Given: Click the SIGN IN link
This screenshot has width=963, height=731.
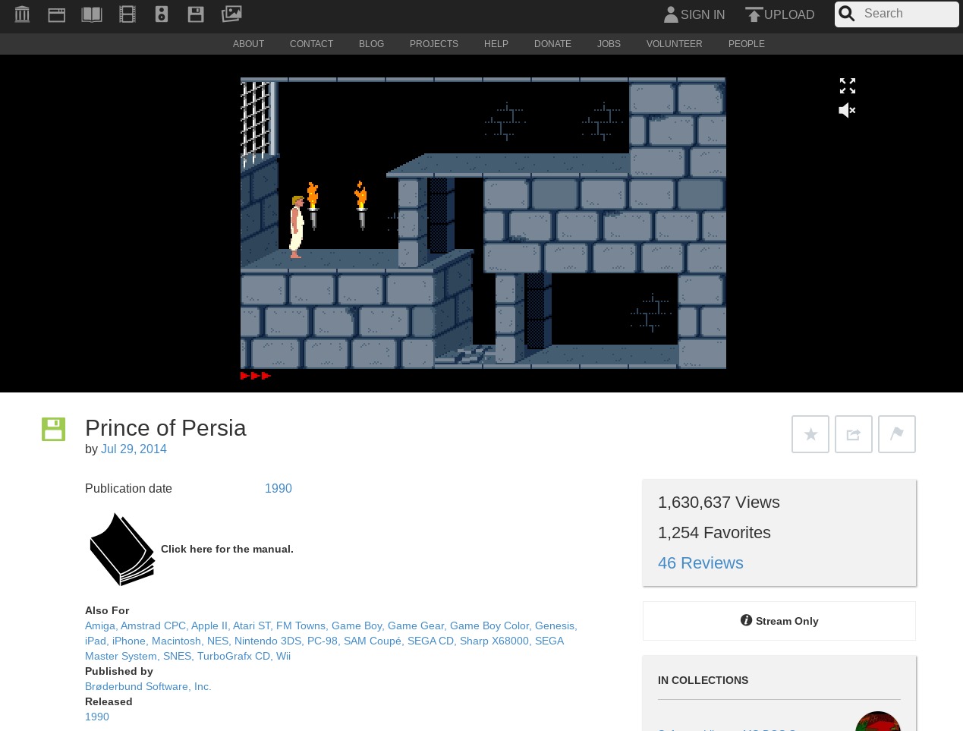Looking at the screenshot, I should click(x=703, y=14).
